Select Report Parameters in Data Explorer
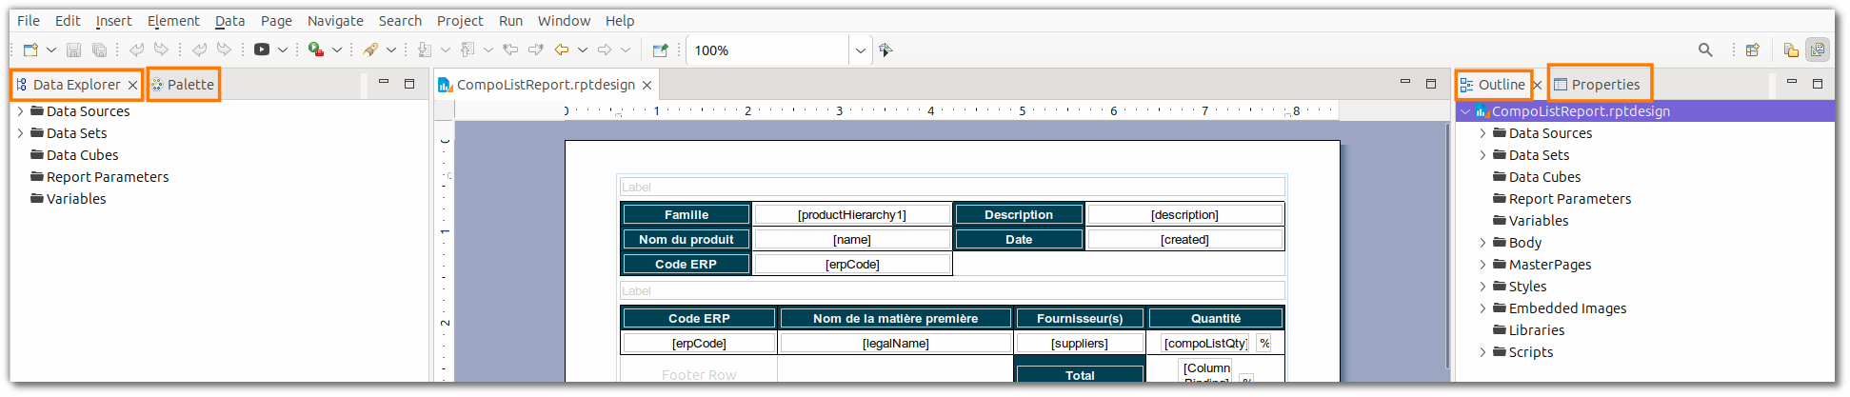Screen dimensions: 1850x397 (x=108, y=177)
